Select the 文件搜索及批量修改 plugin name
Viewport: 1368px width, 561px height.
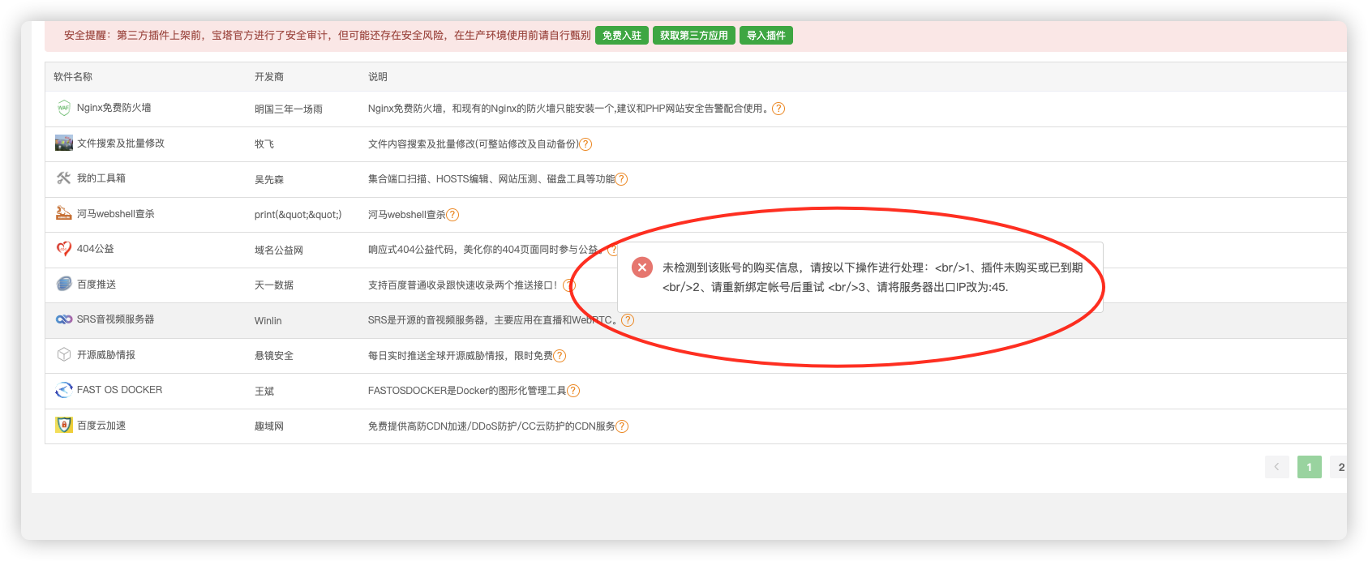point(121,143)
